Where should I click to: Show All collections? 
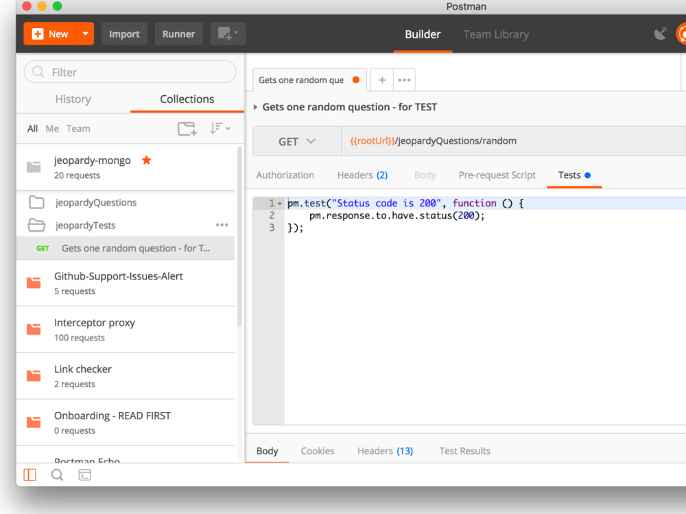click(32, 129)
